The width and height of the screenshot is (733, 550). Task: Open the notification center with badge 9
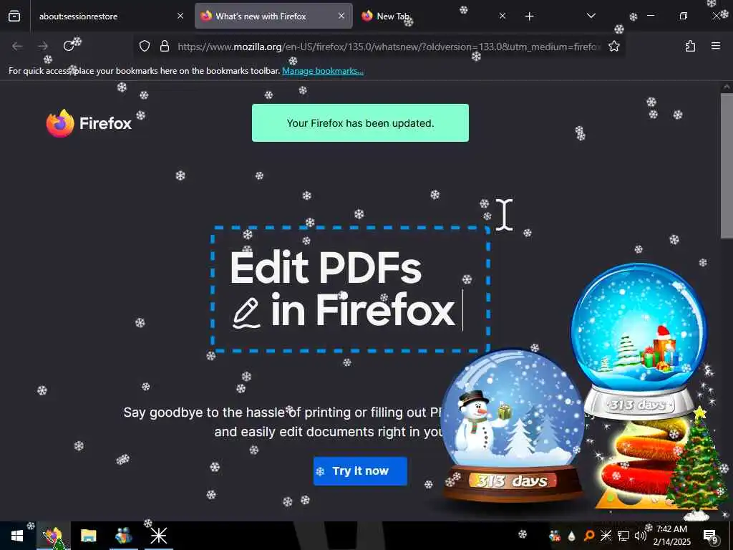point(711,536)
